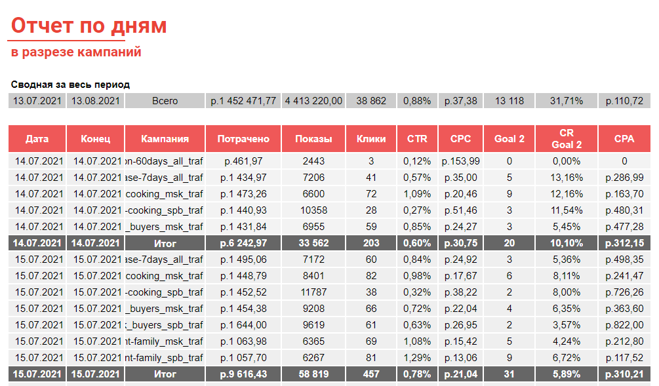Select spent value р.1 454,38

click(x=243, y=309)
